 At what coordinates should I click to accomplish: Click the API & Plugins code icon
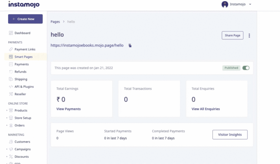click(x=11, y=87)
